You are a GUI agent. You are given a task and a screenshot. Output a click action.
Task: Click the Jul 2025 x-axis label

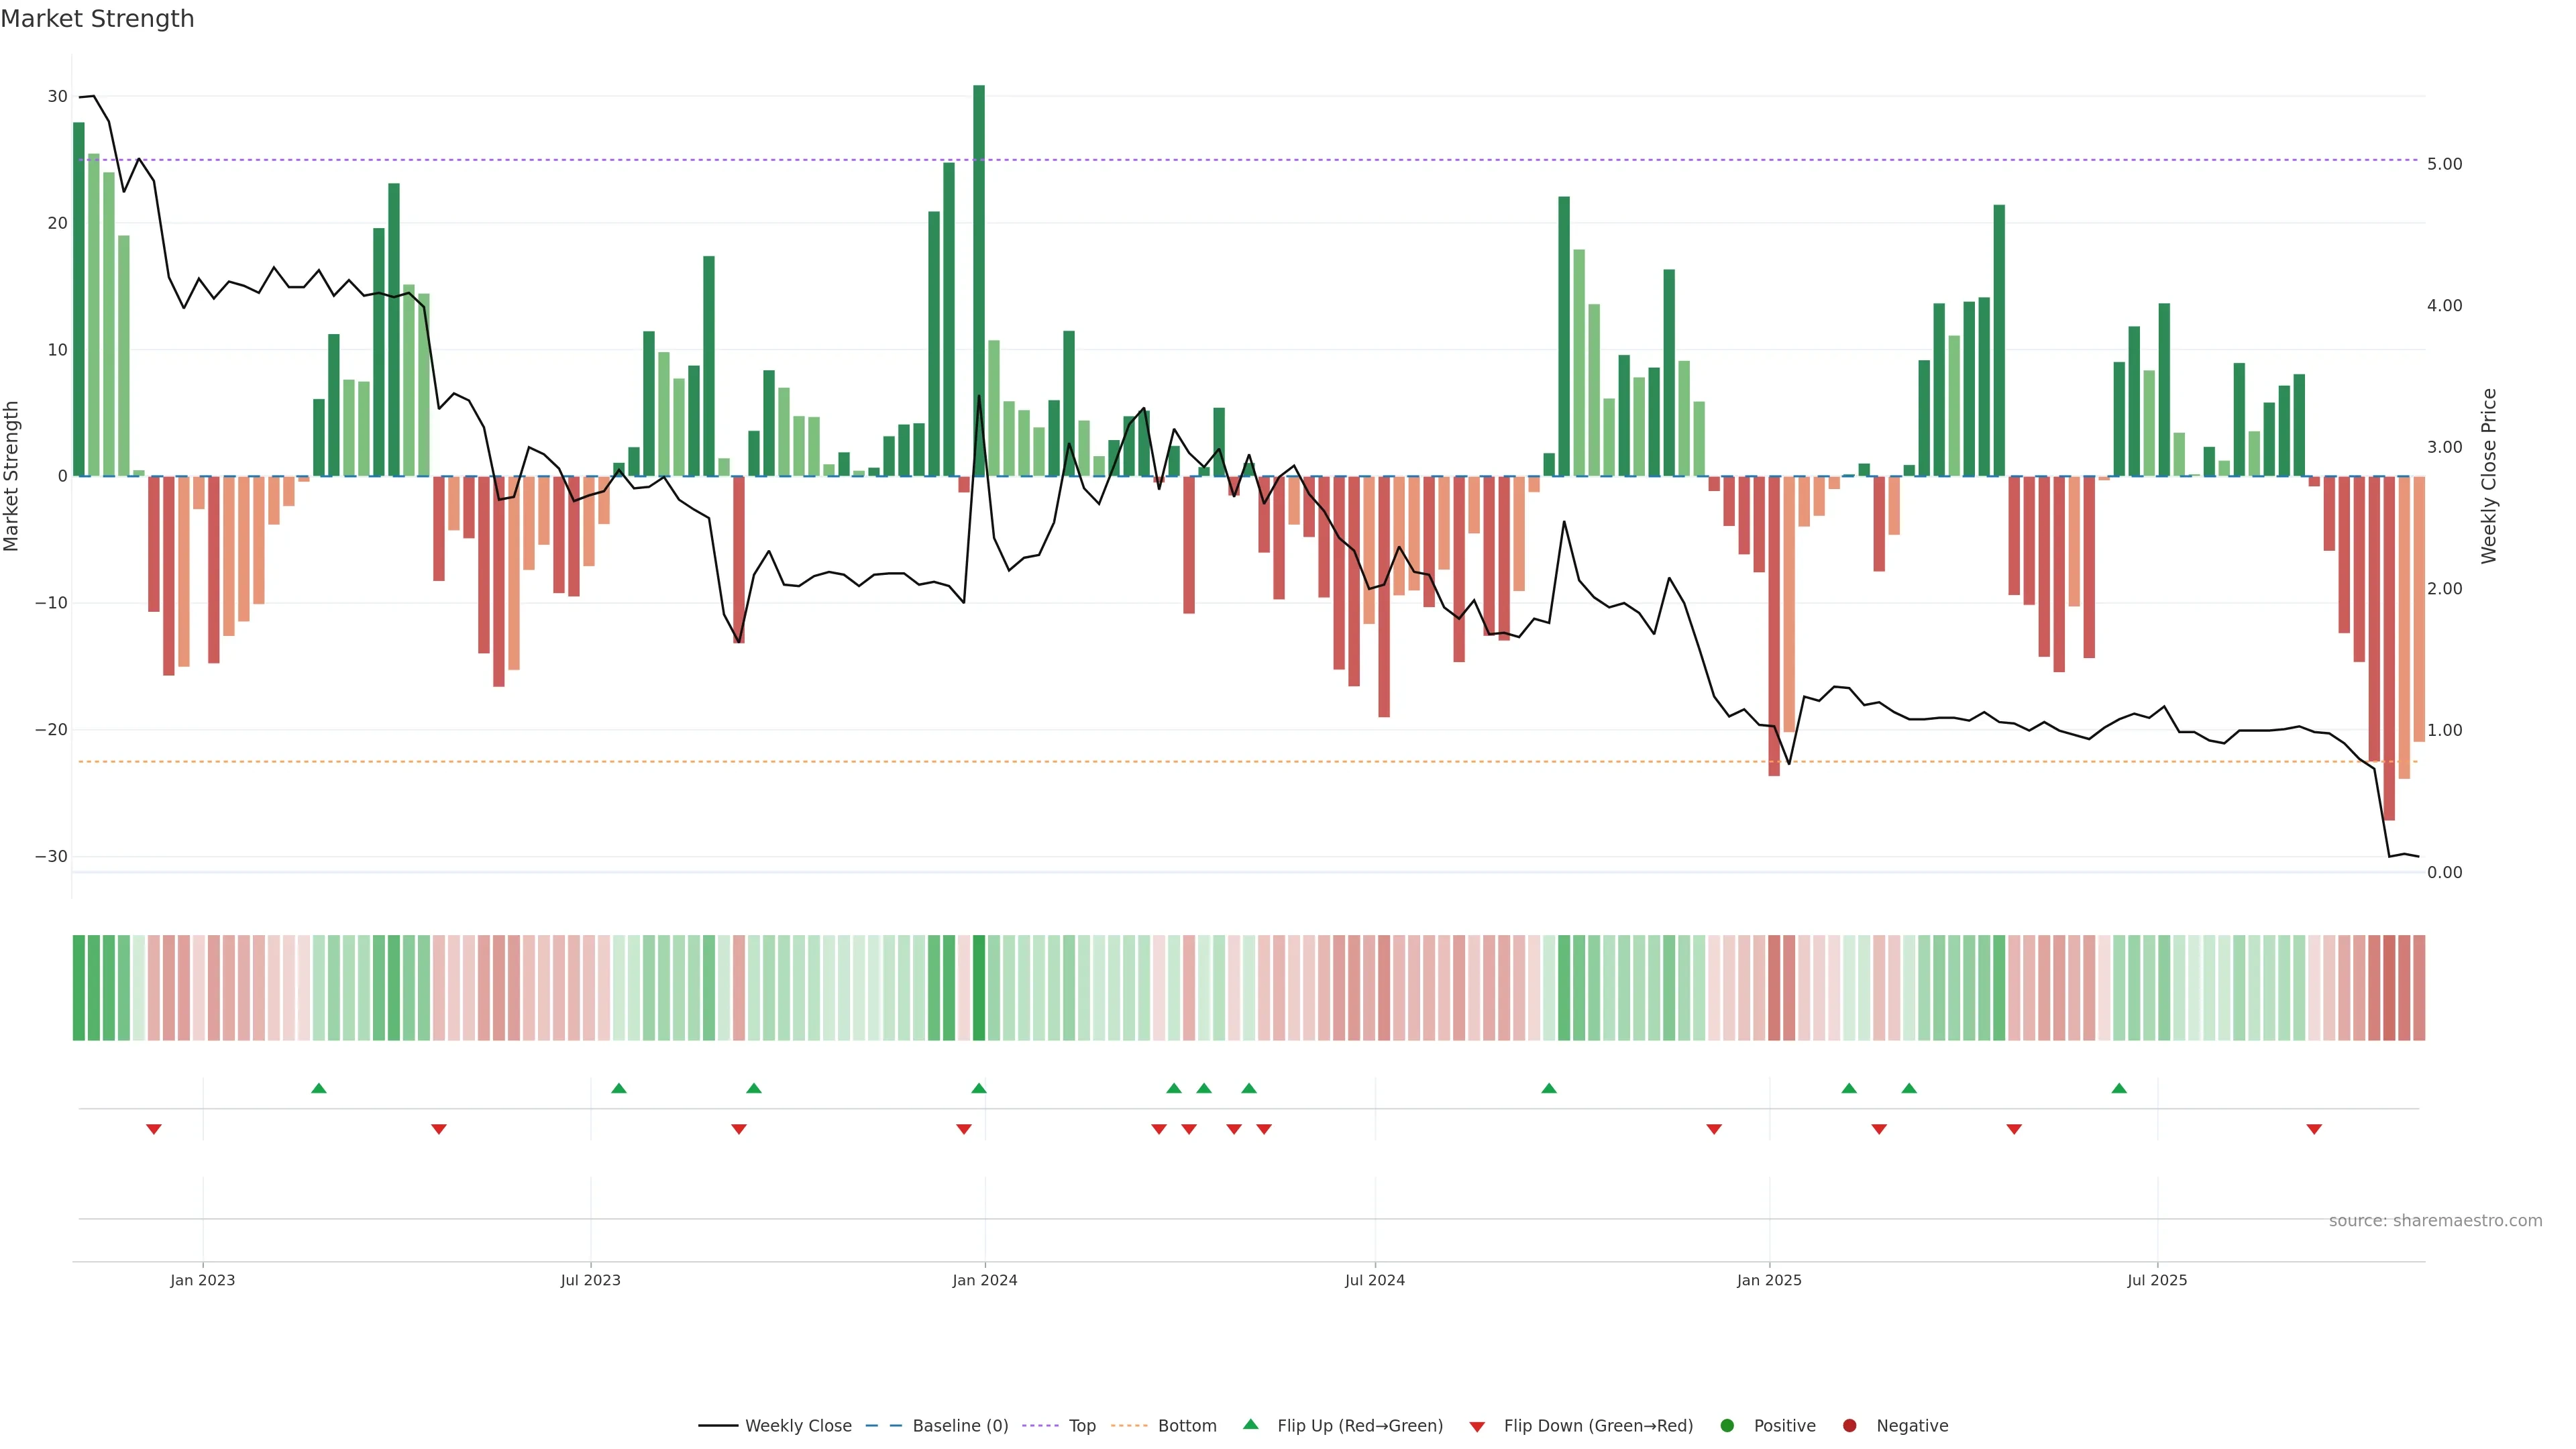(x=2157, y=1280)
